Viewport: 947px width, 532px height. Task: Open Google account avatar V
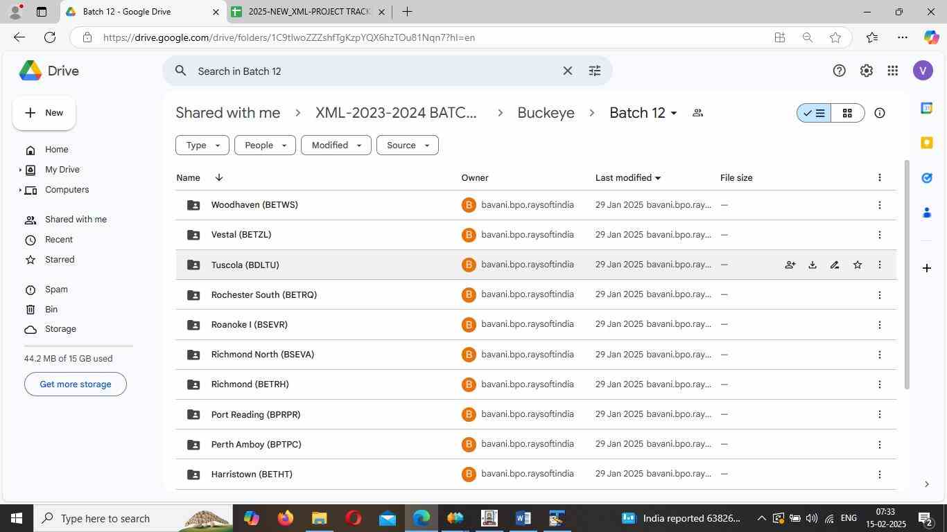tap(923, 71)
